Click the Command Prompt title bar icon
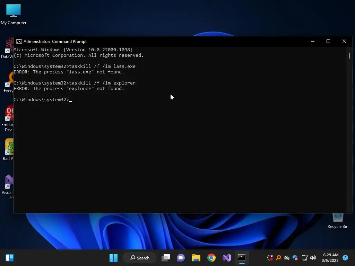 click(19, 42)
